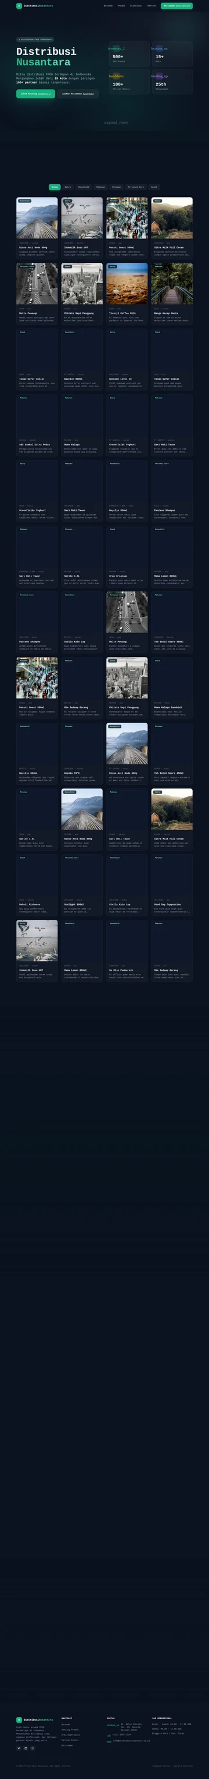Select the Snack category filter tab
Viewport: 209px width, 1779px height.
(154, 187)
